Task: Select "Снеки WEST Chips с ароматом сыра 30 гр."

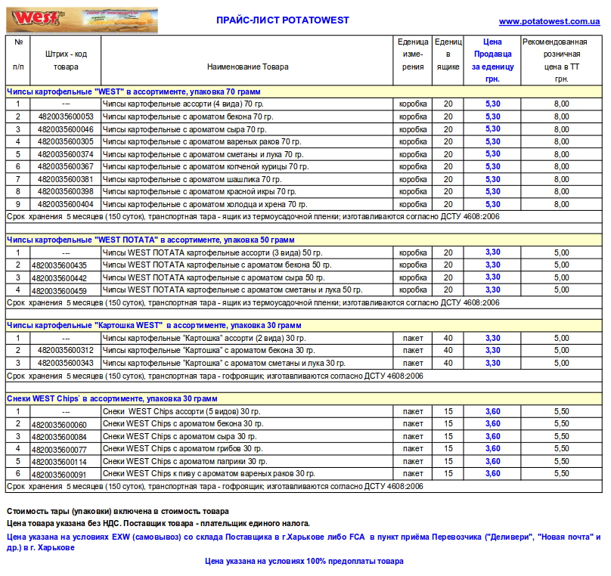Action: point(180,437)
